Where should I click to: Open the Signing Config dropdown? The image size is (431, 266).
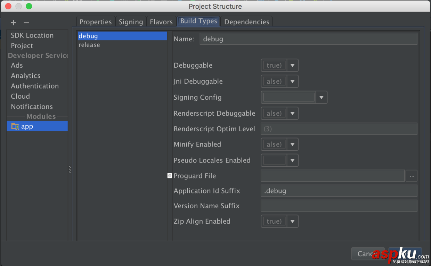point(321,97)
